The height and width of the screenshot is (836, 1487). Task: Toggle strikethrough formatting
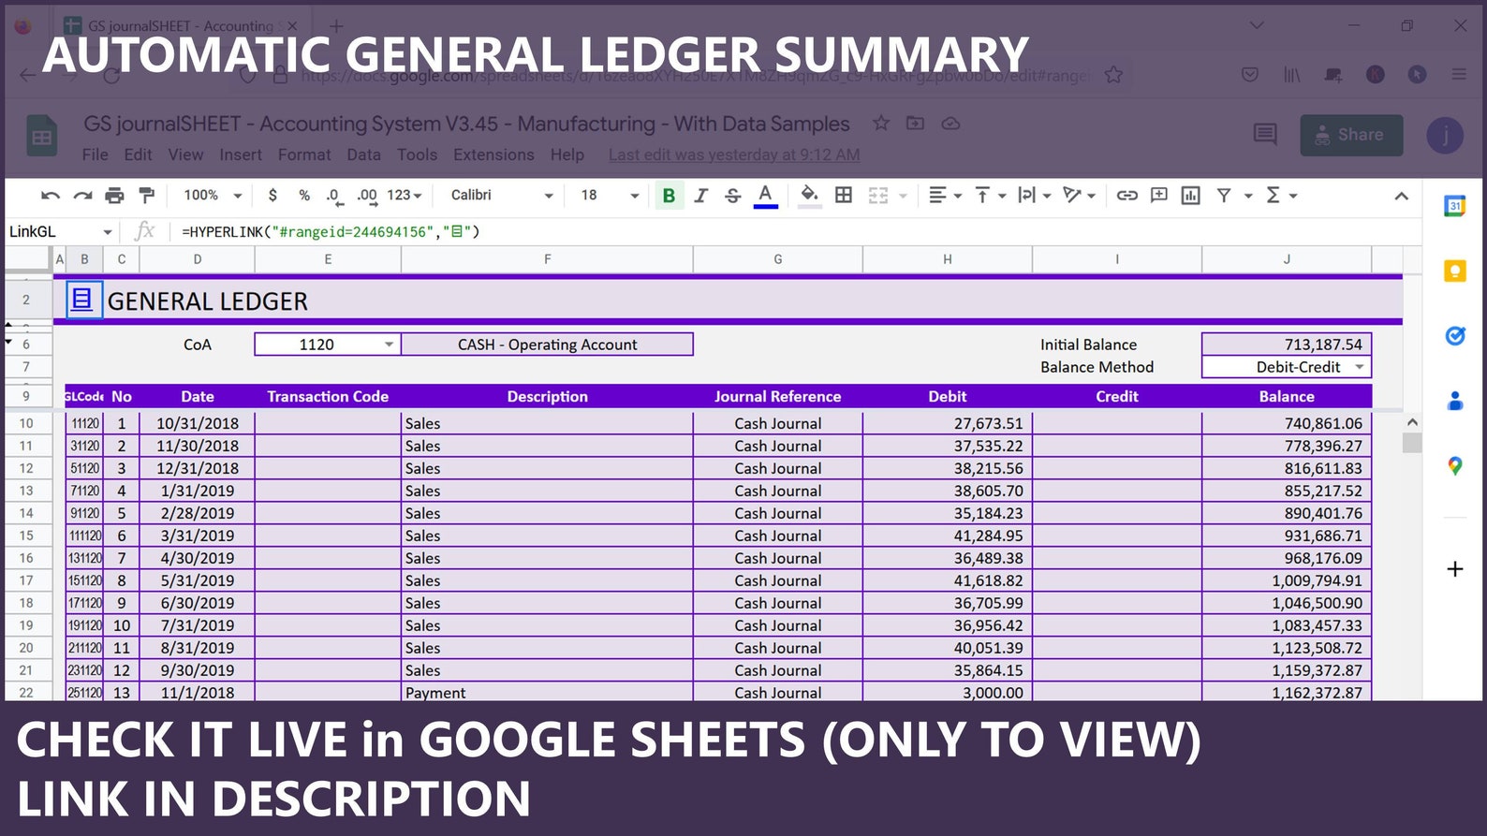(x=733, y=196)
